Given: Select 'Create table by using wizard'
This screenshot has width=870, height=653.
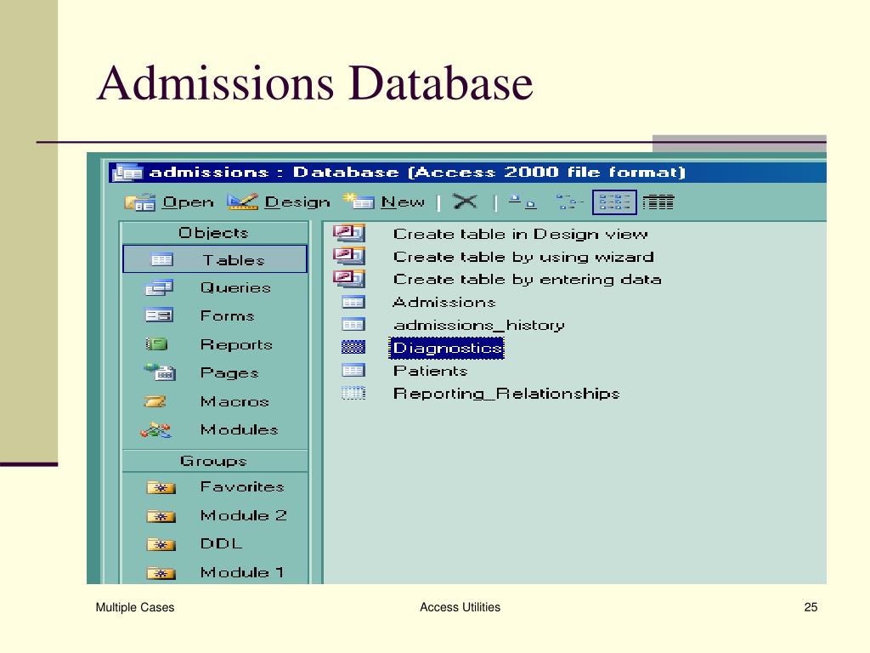Looking at the screenshot, I should tap(523, 257).
